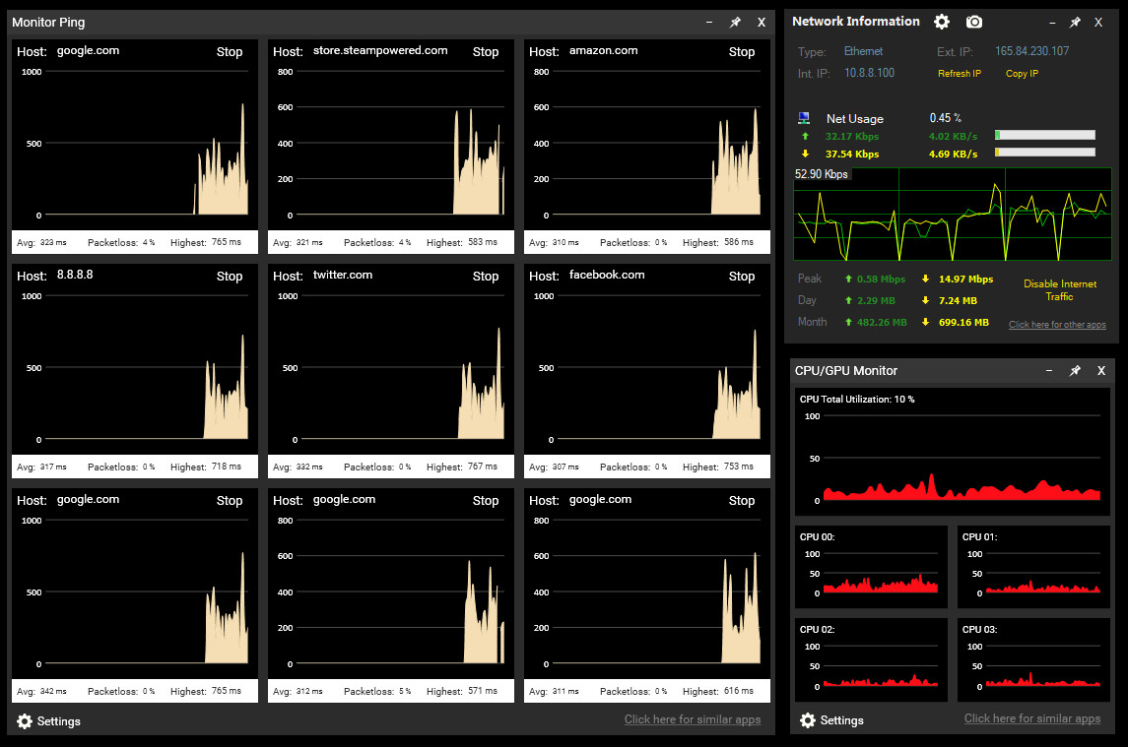Pin the CPU/GPU Monitor window
Viewport: 1128px width, 747px height.
click(x=1075, y=370)
